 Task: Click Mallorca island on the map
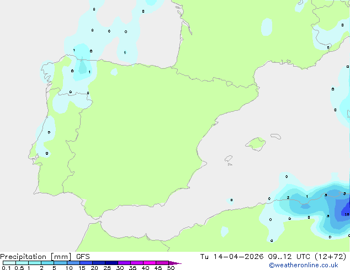point(256,144)
